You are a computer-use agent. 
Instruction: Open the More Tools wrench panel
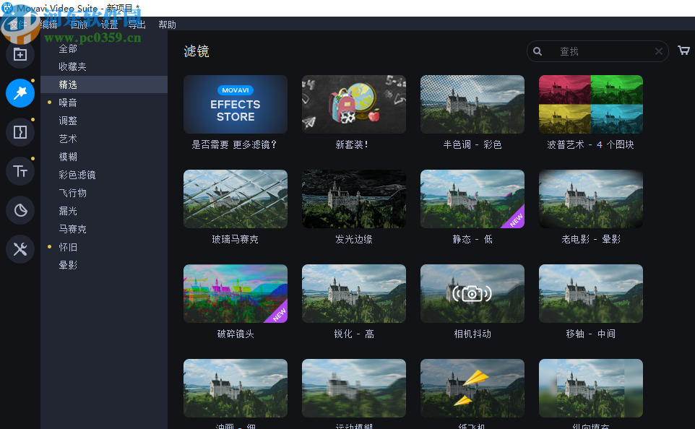pyautogui.click(x=20, y=248)
